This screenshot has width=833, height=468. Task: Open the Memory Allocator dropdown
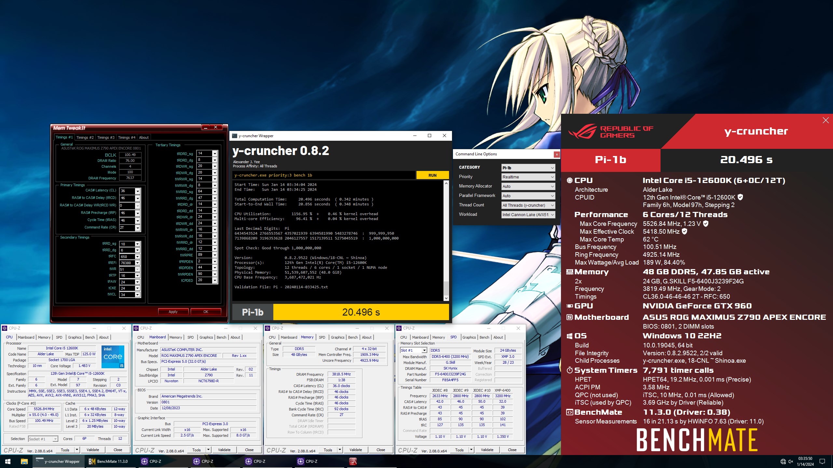tap(528, 187)
